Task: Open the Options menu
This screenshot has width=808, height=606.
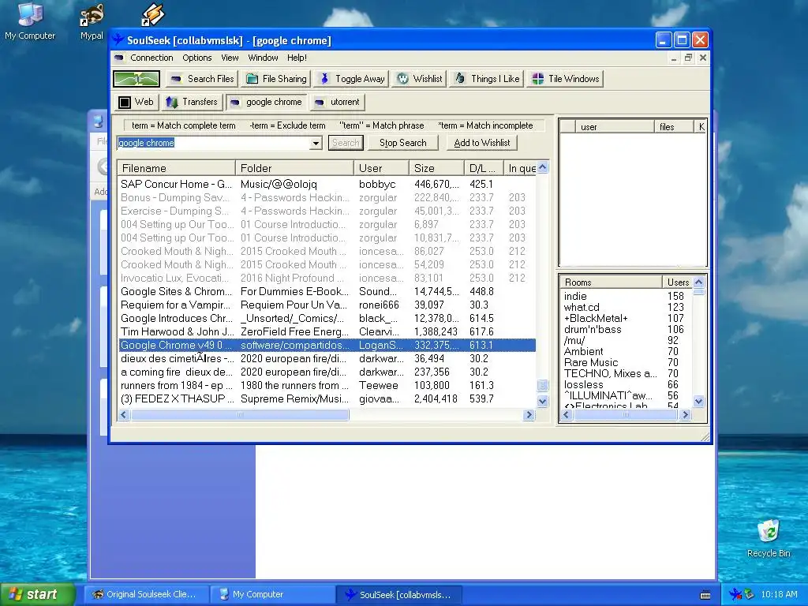Action: tap(196, 58)
